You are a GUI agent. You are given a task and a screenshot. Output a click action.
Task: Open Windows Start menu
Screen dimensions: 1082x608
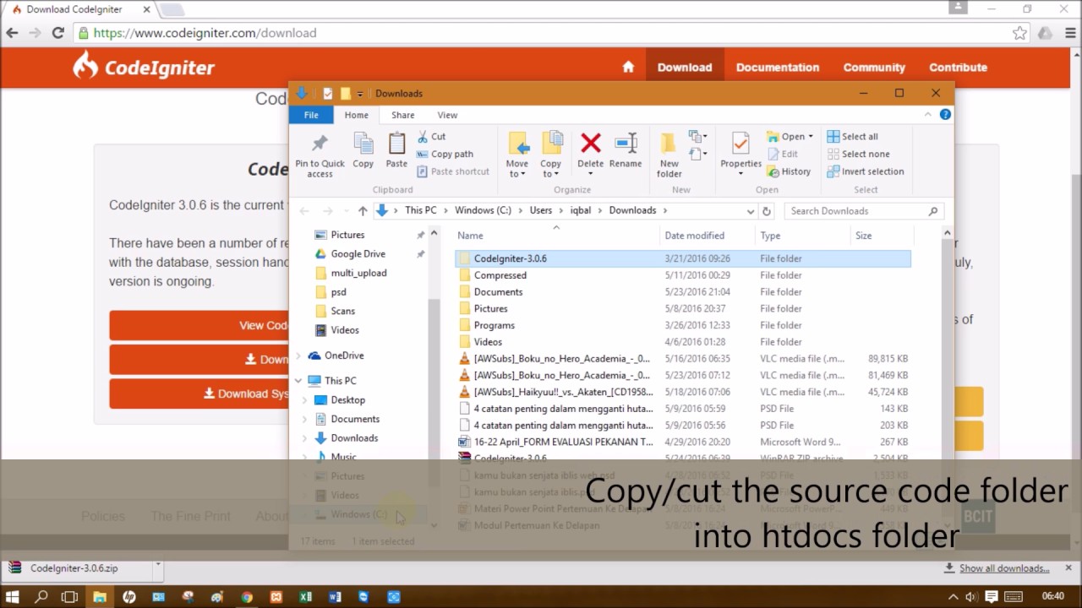tap(12, 597)
